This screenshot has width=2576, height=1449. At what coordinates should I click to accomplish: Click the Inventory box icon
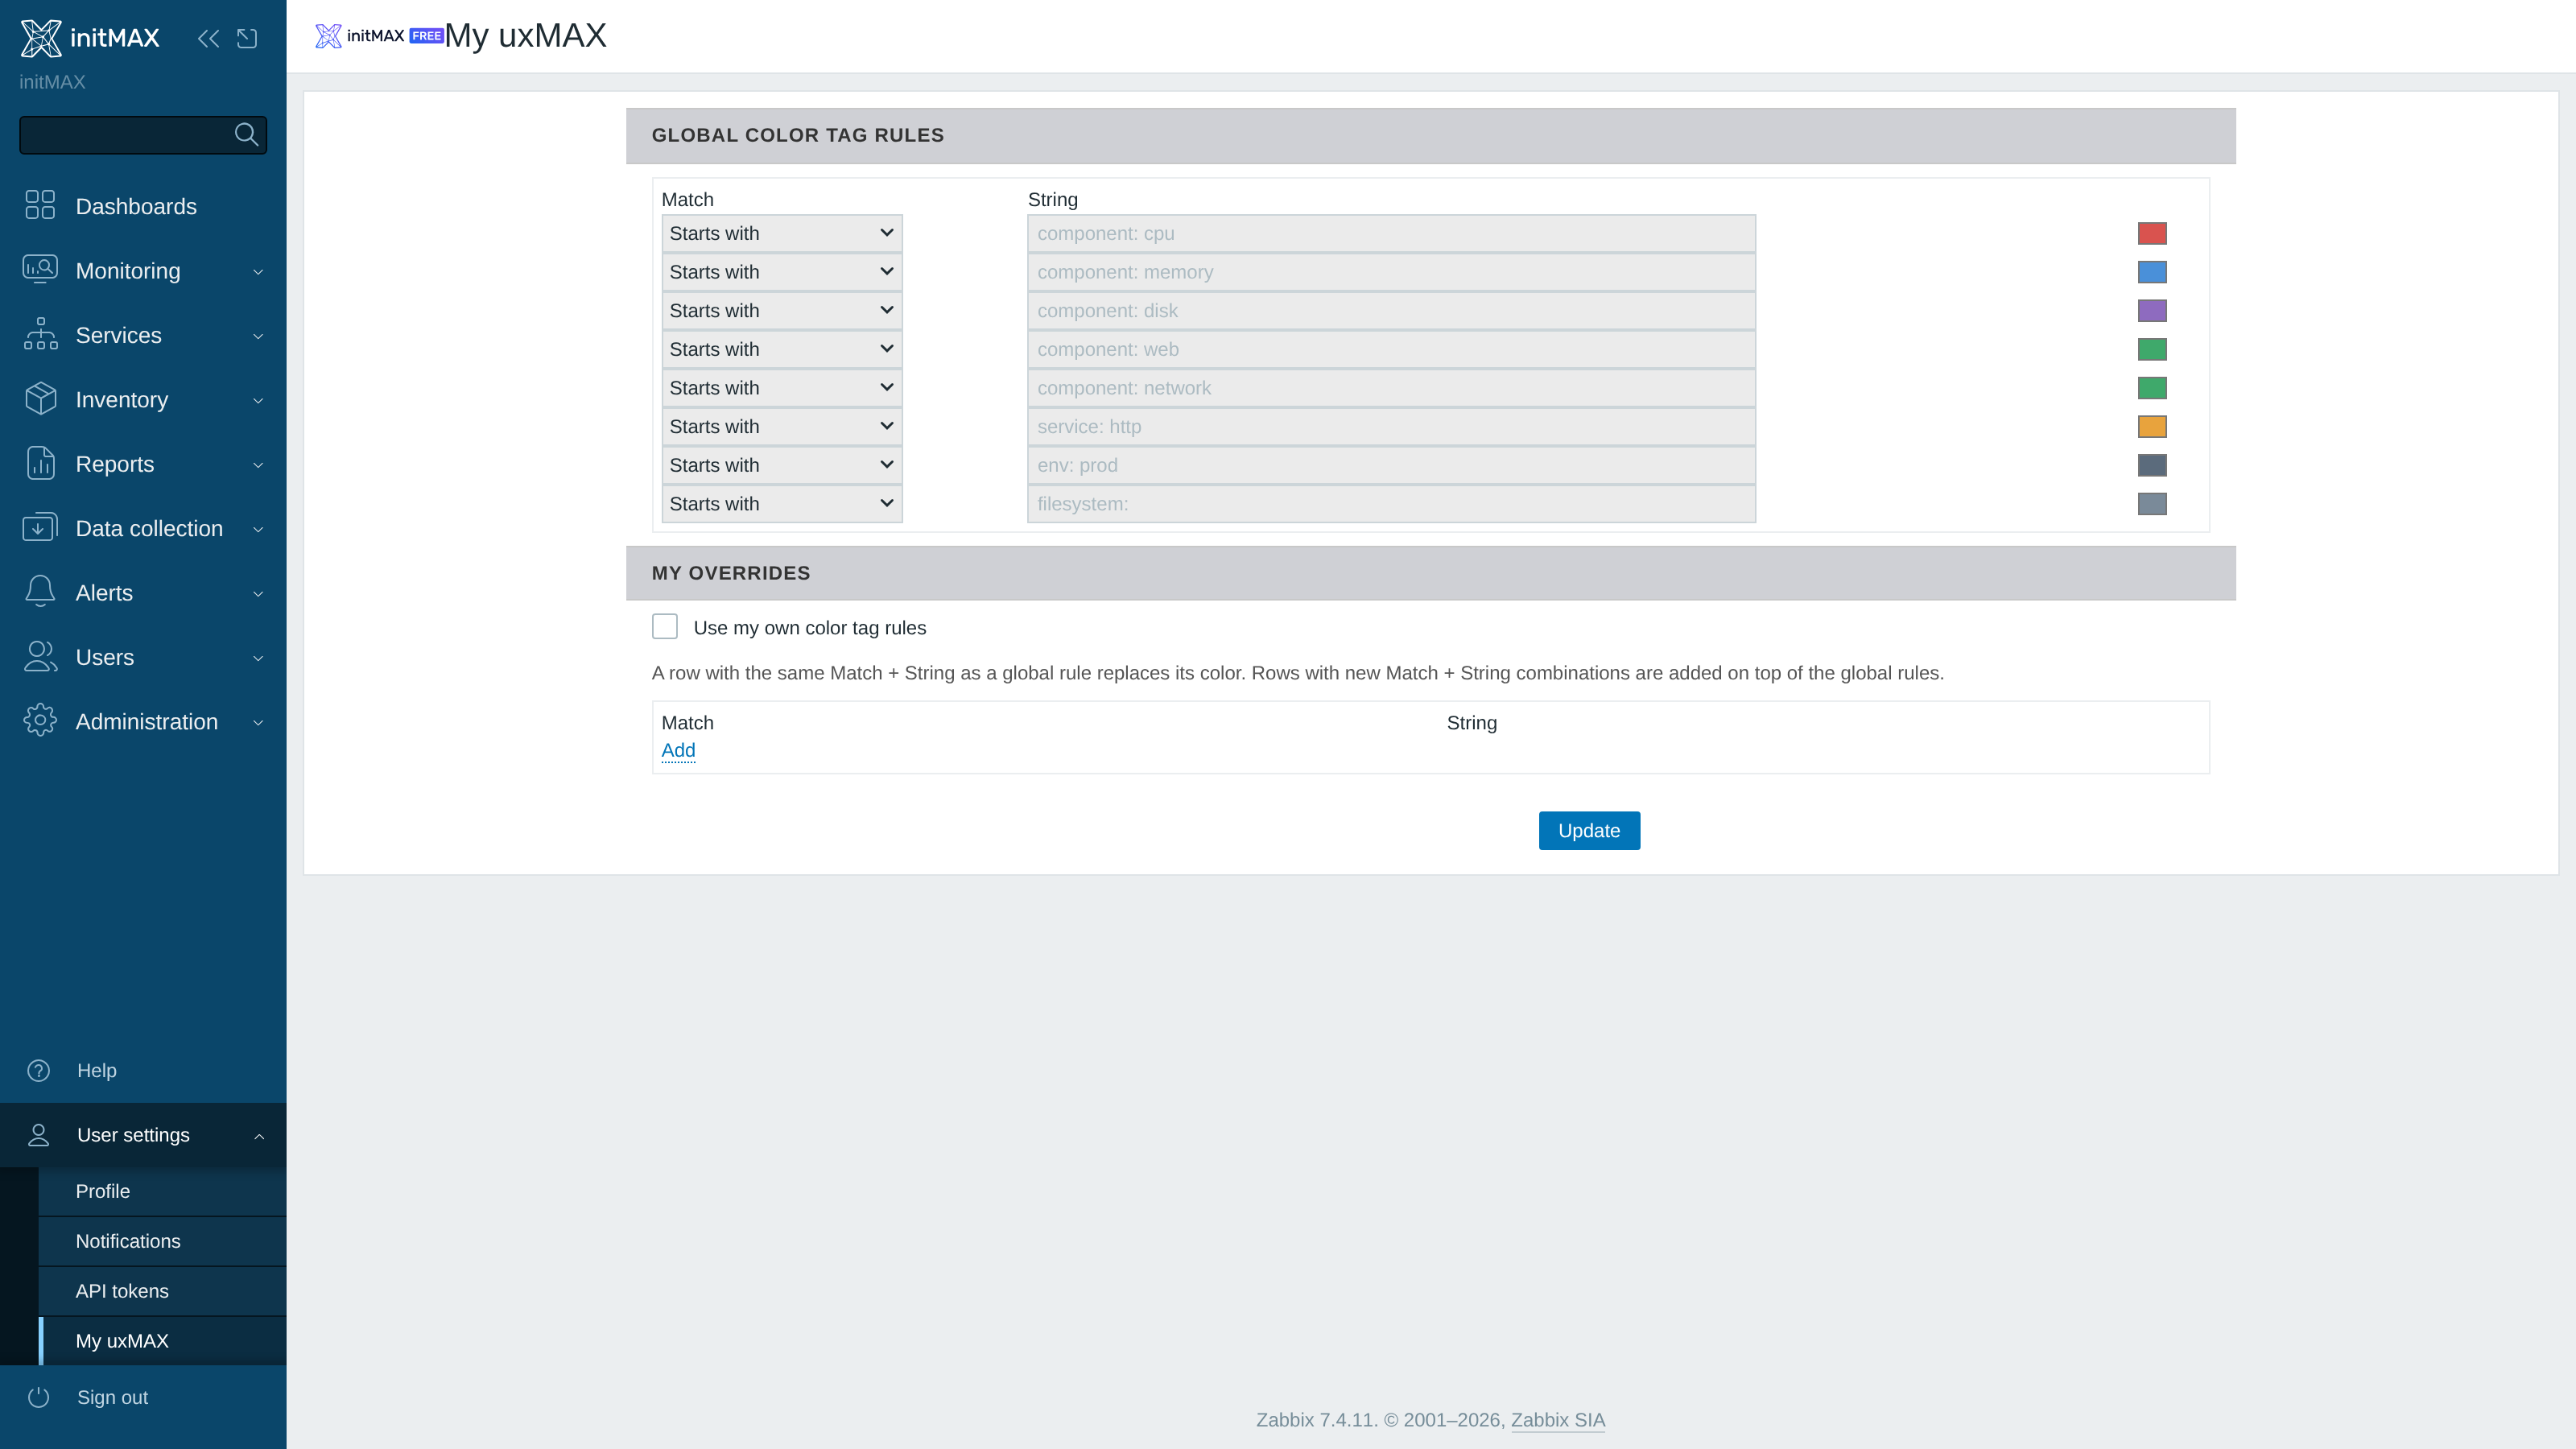coord(40,398)
